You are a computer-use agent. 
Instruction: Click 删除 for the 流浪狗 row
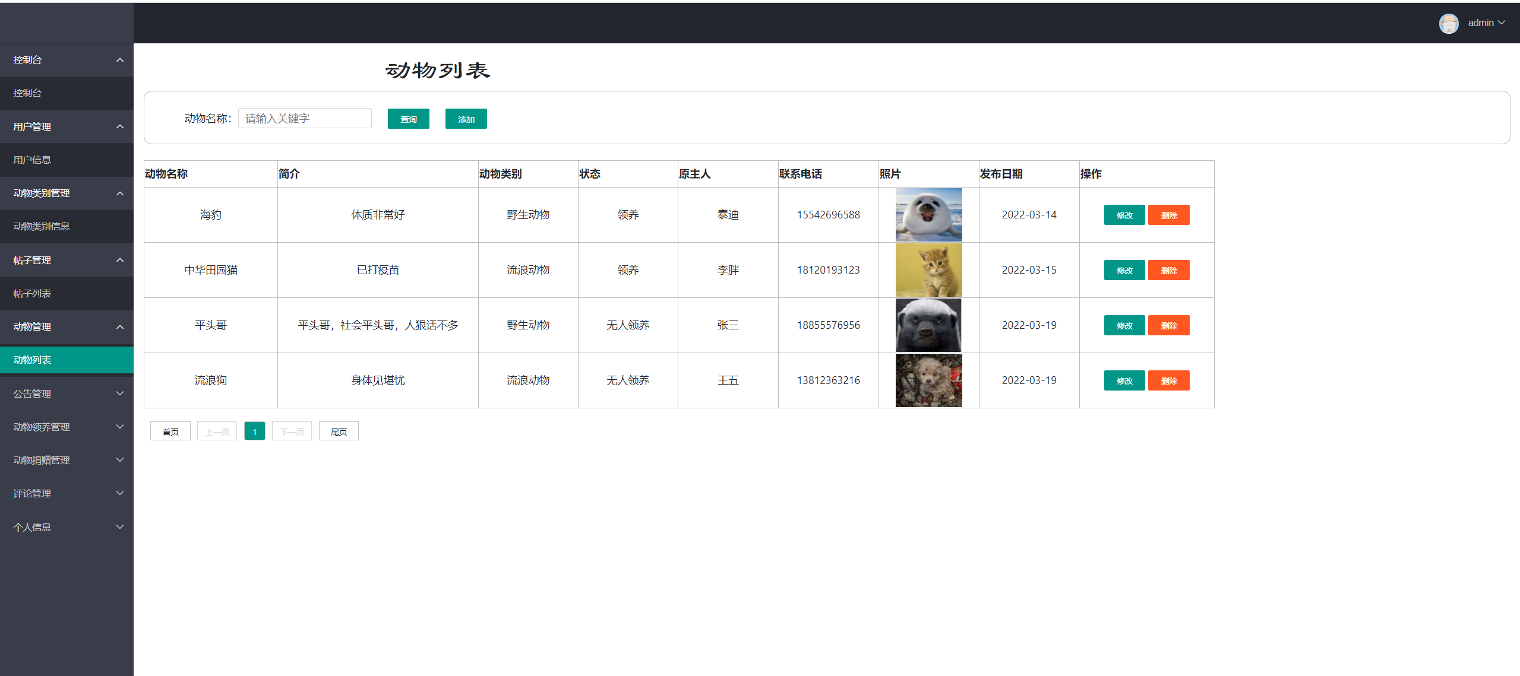(1168, 380)
